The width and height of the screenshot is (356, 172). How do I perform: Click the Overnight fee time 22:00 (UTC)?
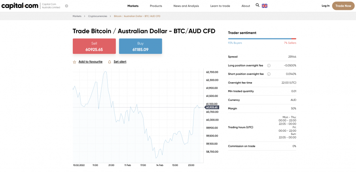tap(289, 83)
